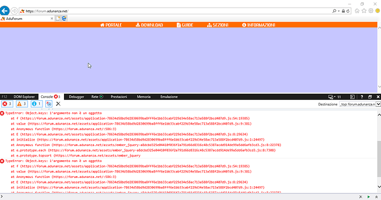
Task: Click the first 'at initialize' stack line
Action: tap(137, 139)
